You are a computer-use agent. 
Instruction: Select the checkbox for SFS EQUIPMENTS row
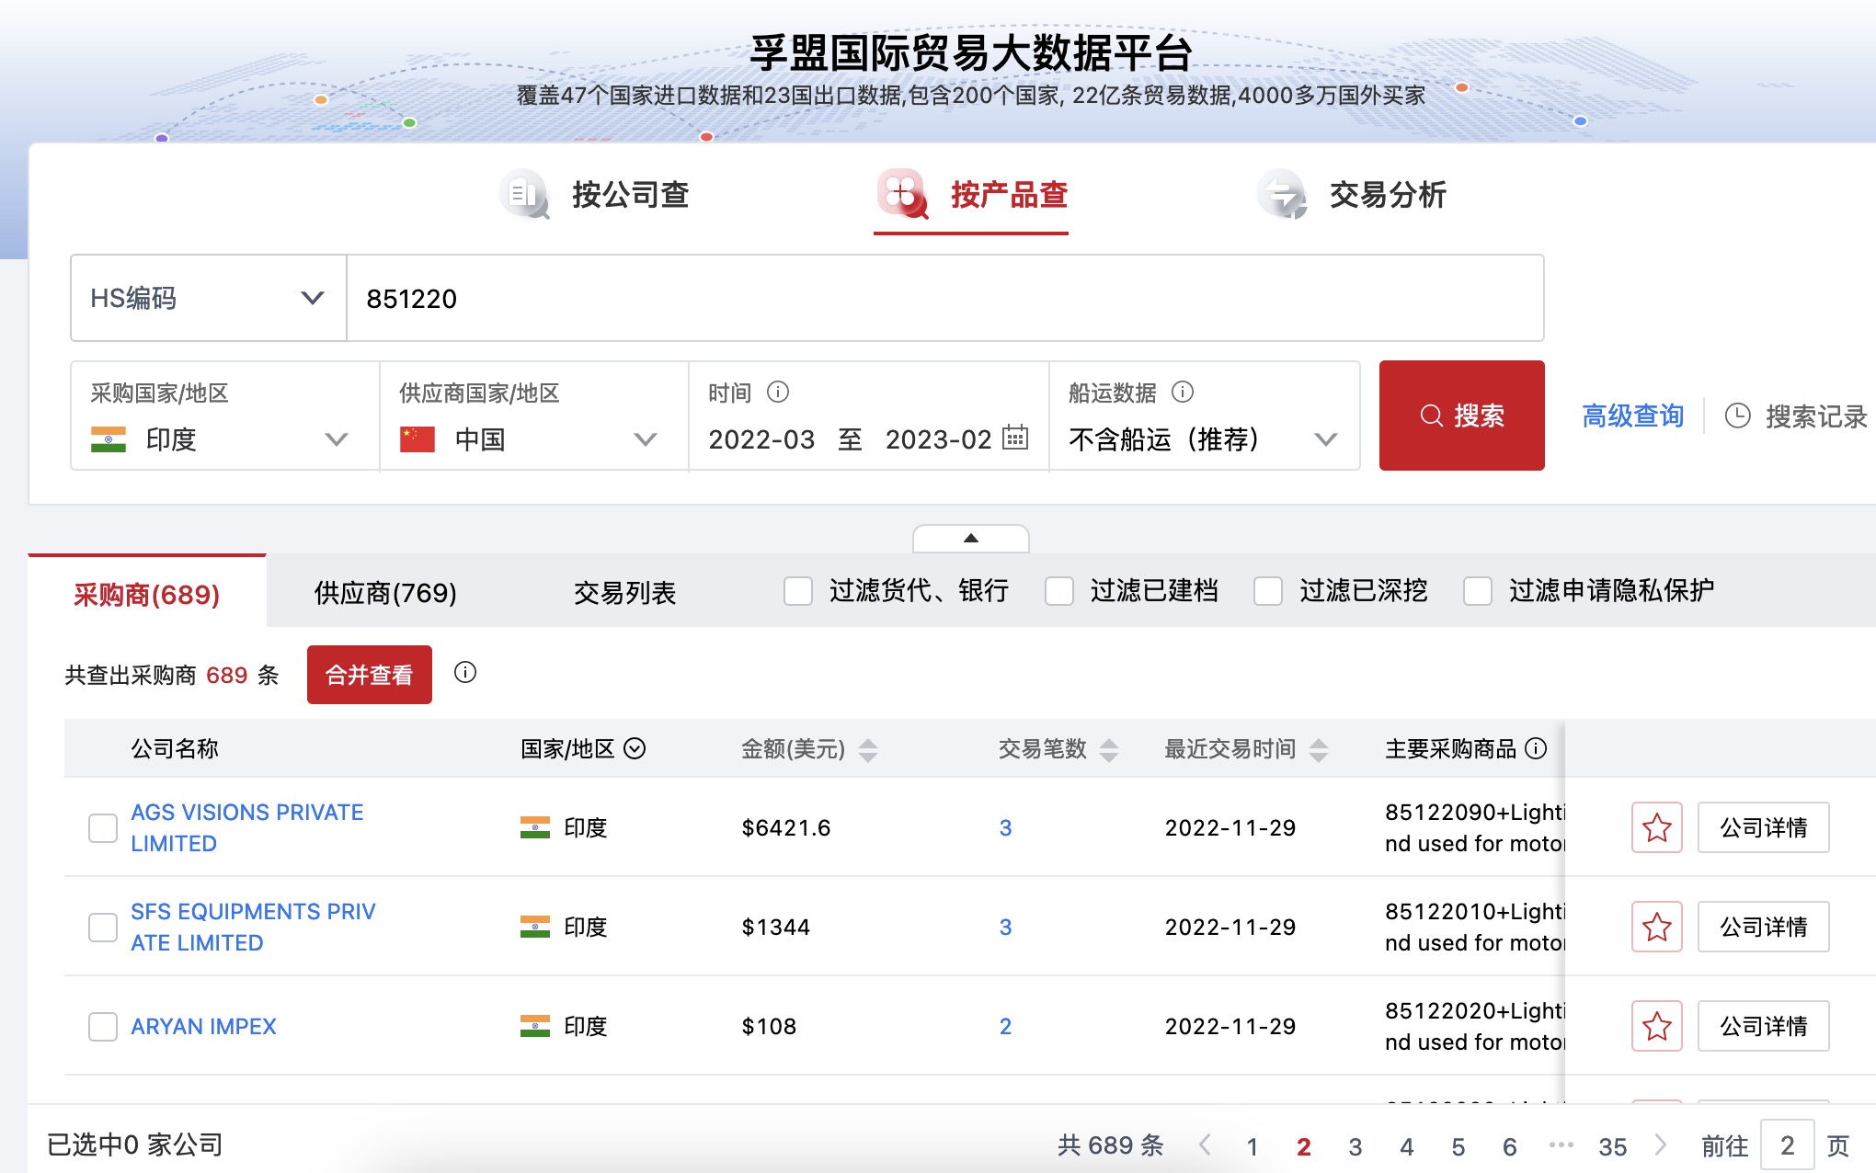[102, 928]
